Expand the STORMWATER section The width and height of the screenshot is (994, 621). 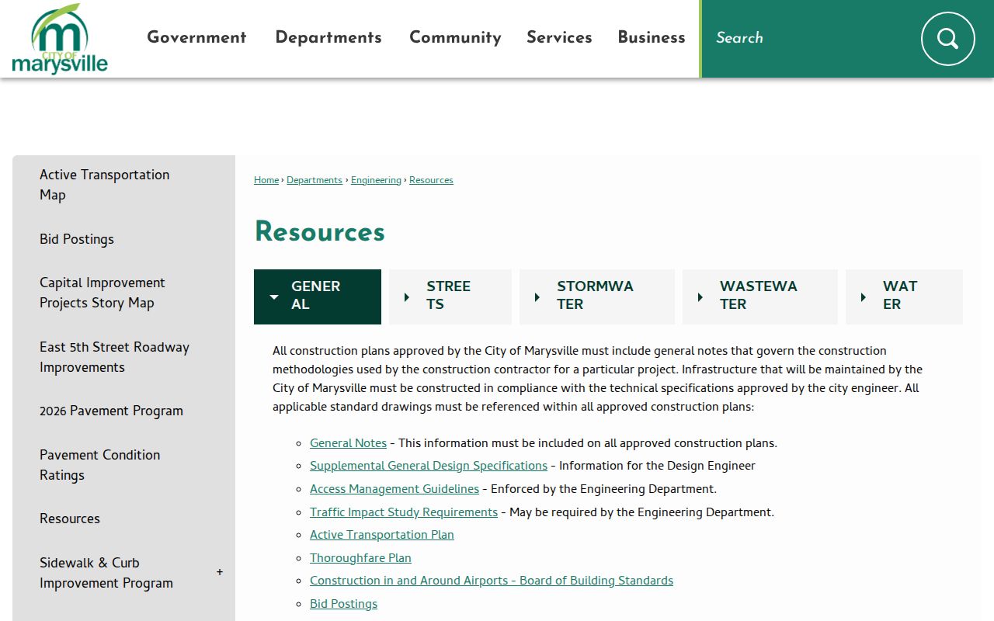[x=597, y=297]
